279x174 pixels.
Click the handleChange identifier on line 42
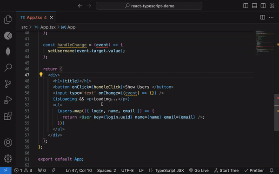click(72, 45)
